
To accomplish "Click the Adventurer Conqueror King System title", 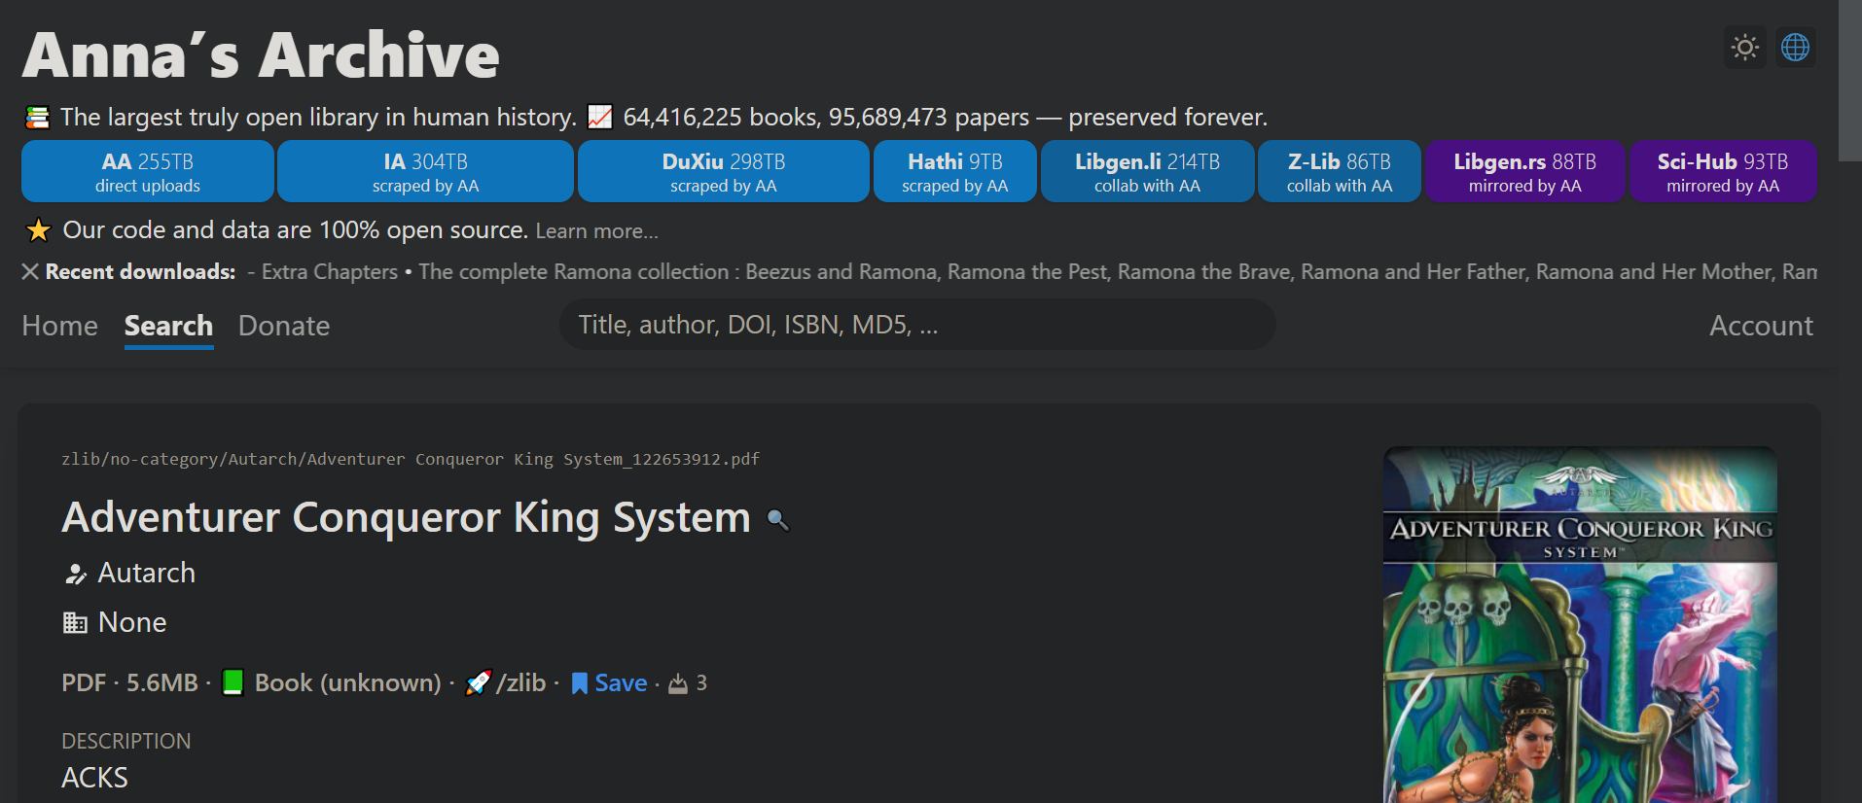I will 407,517.
